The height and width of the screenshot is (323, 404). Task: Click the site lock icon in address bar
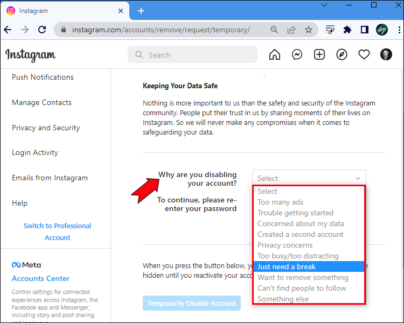(x=64, y=30)
